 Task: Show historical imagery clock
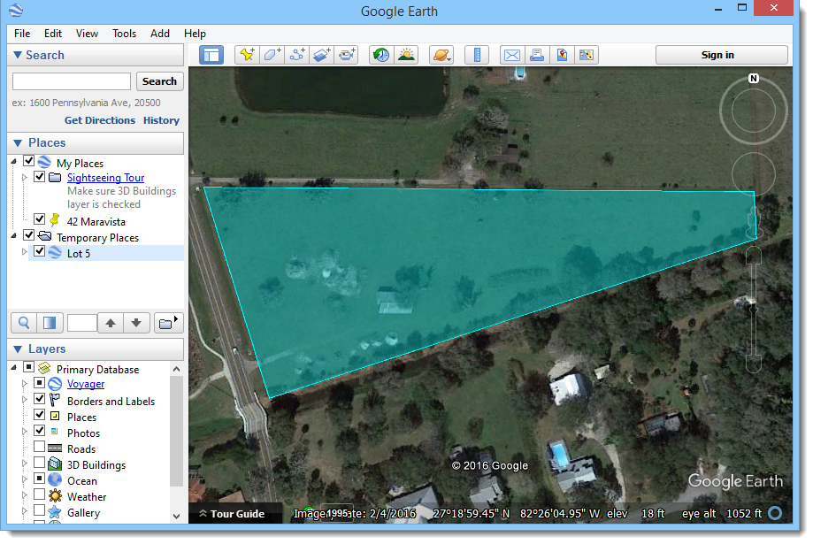point(381,55)
